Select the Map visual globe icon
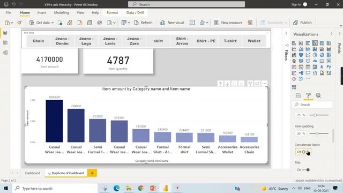Viewport: 343px width, 193px height. click(x=294, y=61)
